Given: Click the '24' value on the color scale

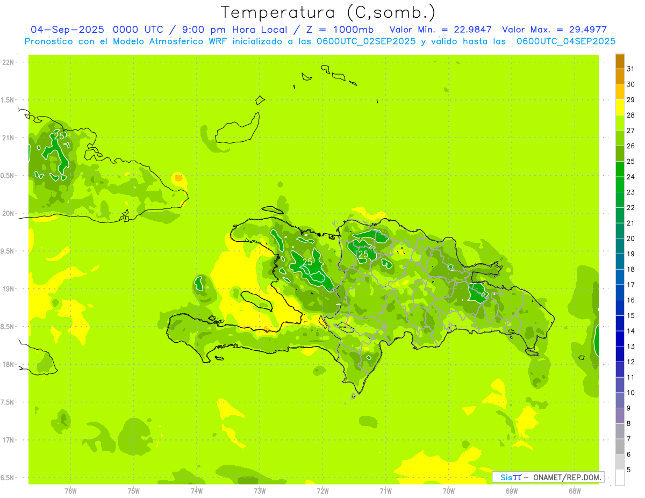Looking at the screenshot, I should [631, 177].
